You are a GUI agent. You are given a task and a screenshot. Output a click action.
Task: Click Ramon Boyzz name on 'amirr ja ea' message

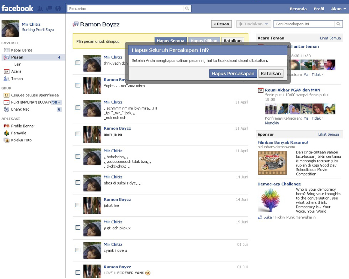coord(117,128)
